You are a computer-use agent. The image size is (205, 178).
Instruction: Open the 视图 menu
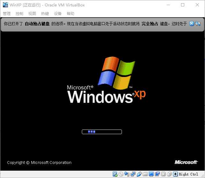point(32,13)
